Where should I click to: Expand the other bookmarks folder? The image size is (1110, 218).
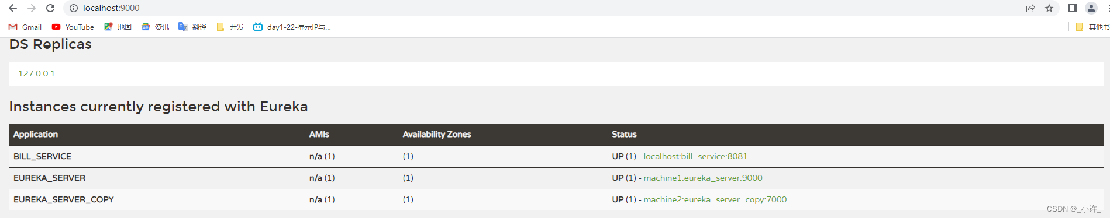[1092, 27]
